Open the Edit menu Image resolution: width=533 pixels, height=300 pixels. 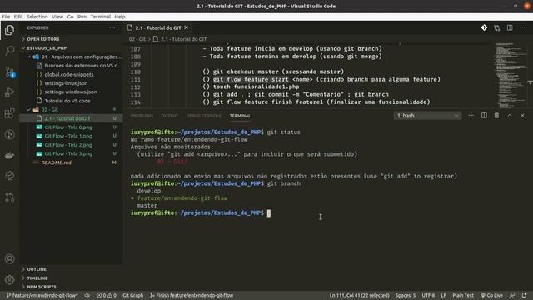(x=18, y=17)
